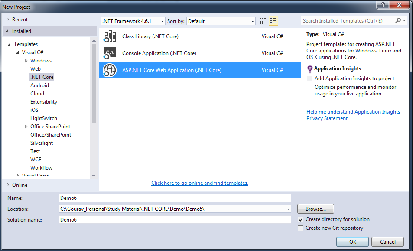
Task: Open the Location path dropdown arrow
Action: [x=288, y=209]
